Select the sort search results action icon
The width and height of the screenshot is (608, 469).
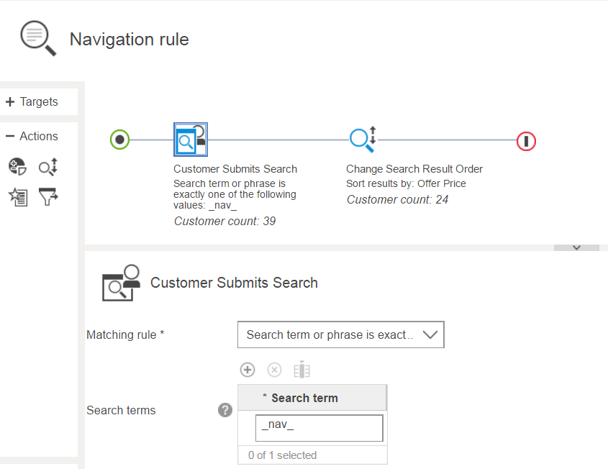[47, 166]
